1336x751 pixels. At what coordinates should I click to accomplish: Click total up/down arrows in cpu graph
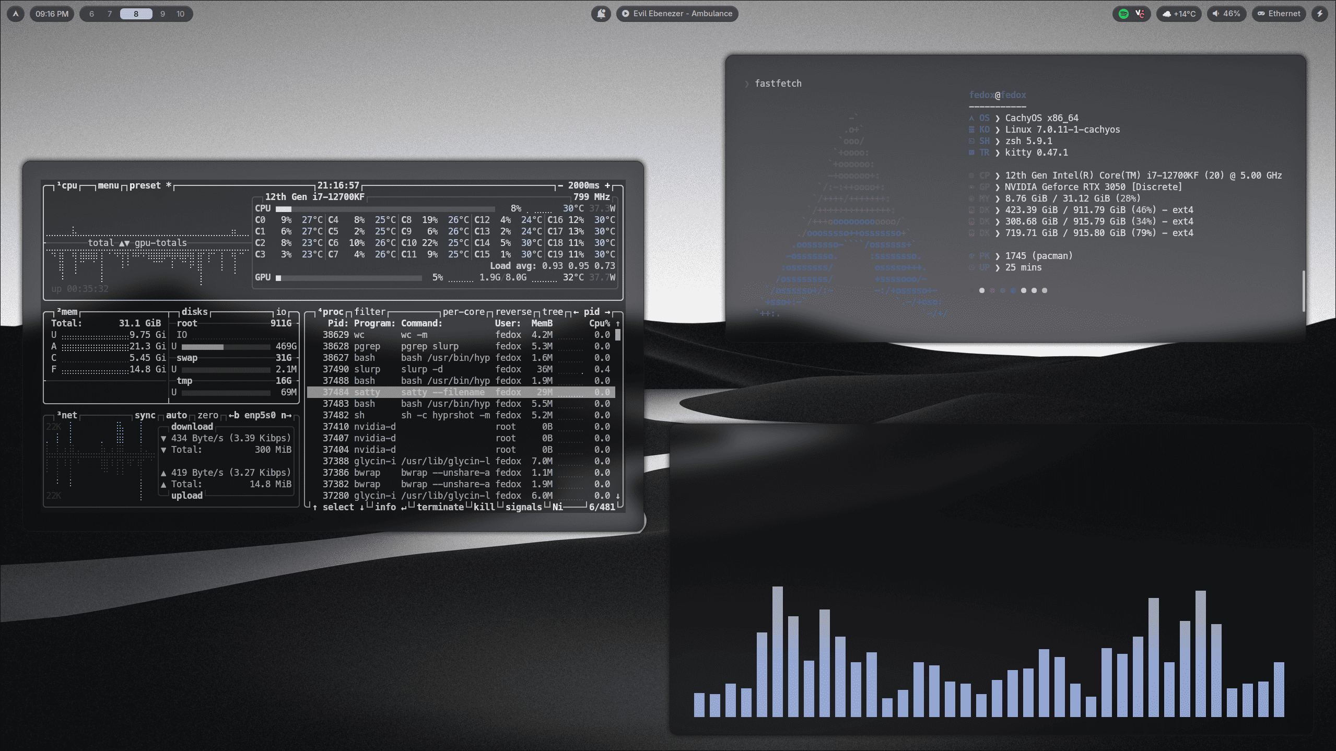point(124,243)
